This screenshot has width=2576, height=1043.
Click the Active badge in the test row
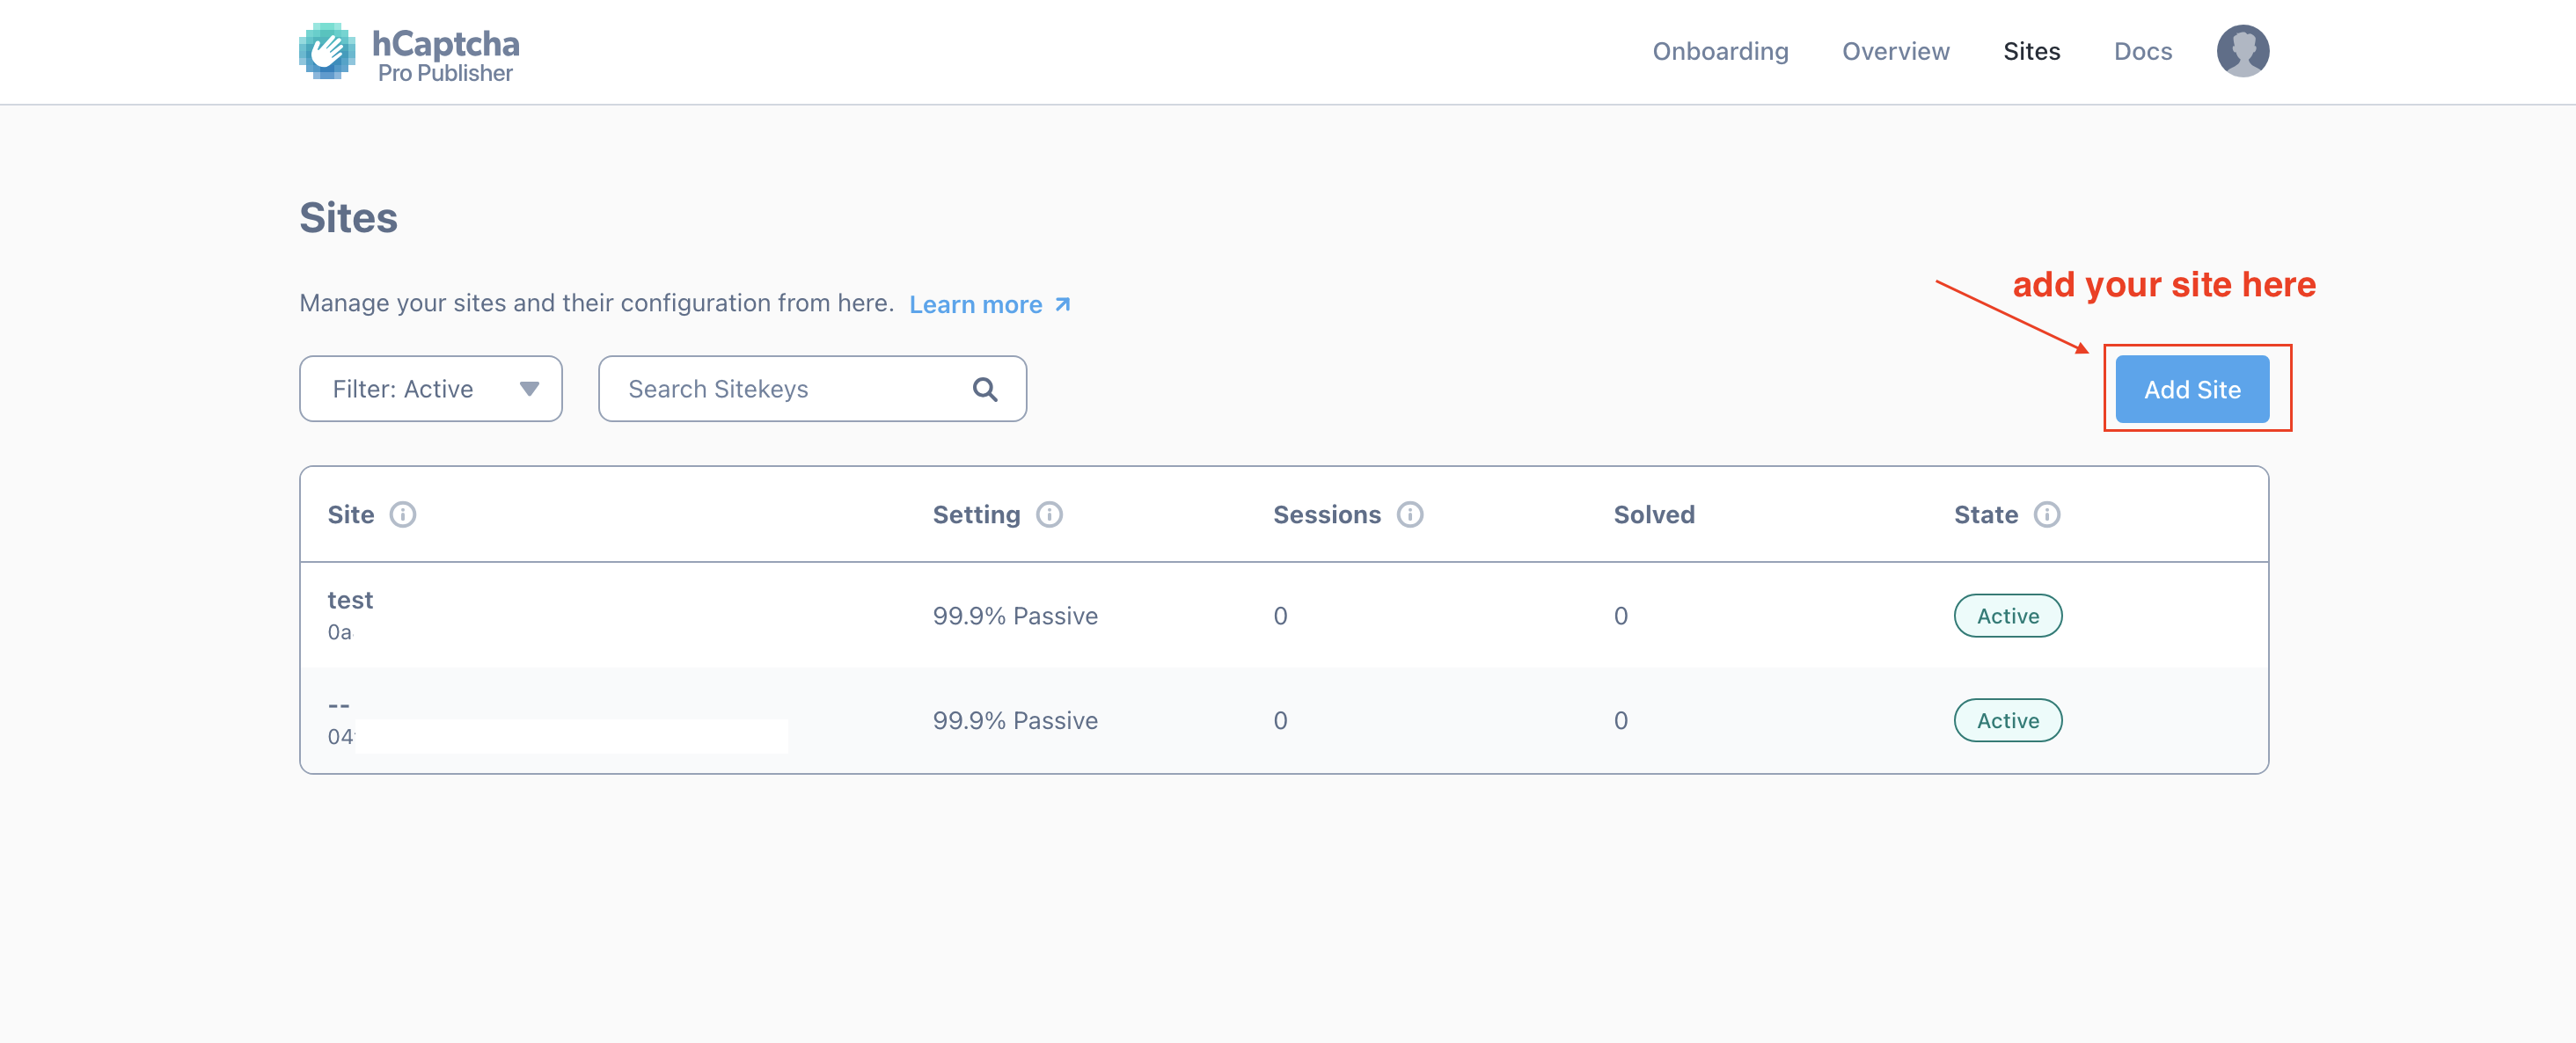[2008, 616]
